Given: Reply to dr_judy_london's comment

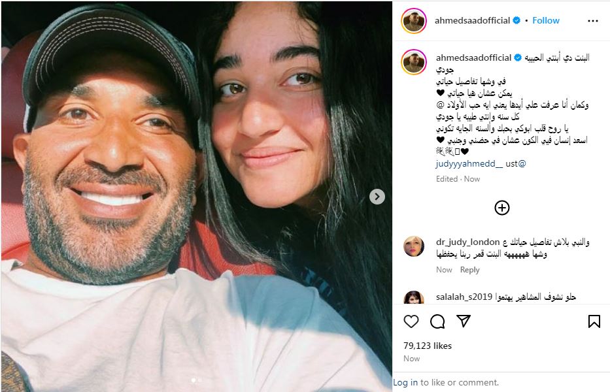Looking at the screenshot, I should click(469, 270).
